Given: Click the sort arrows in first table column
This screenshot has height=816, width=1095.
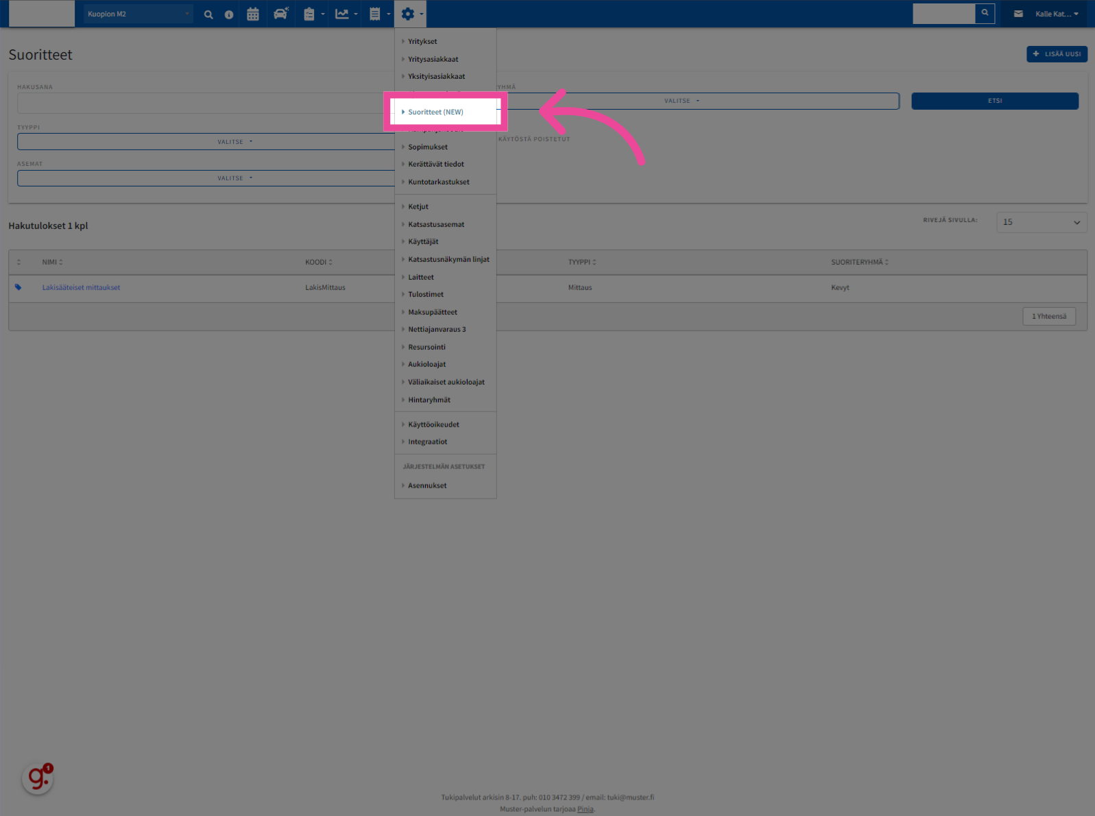Looking at the screenshot, I should click(19, 262).
